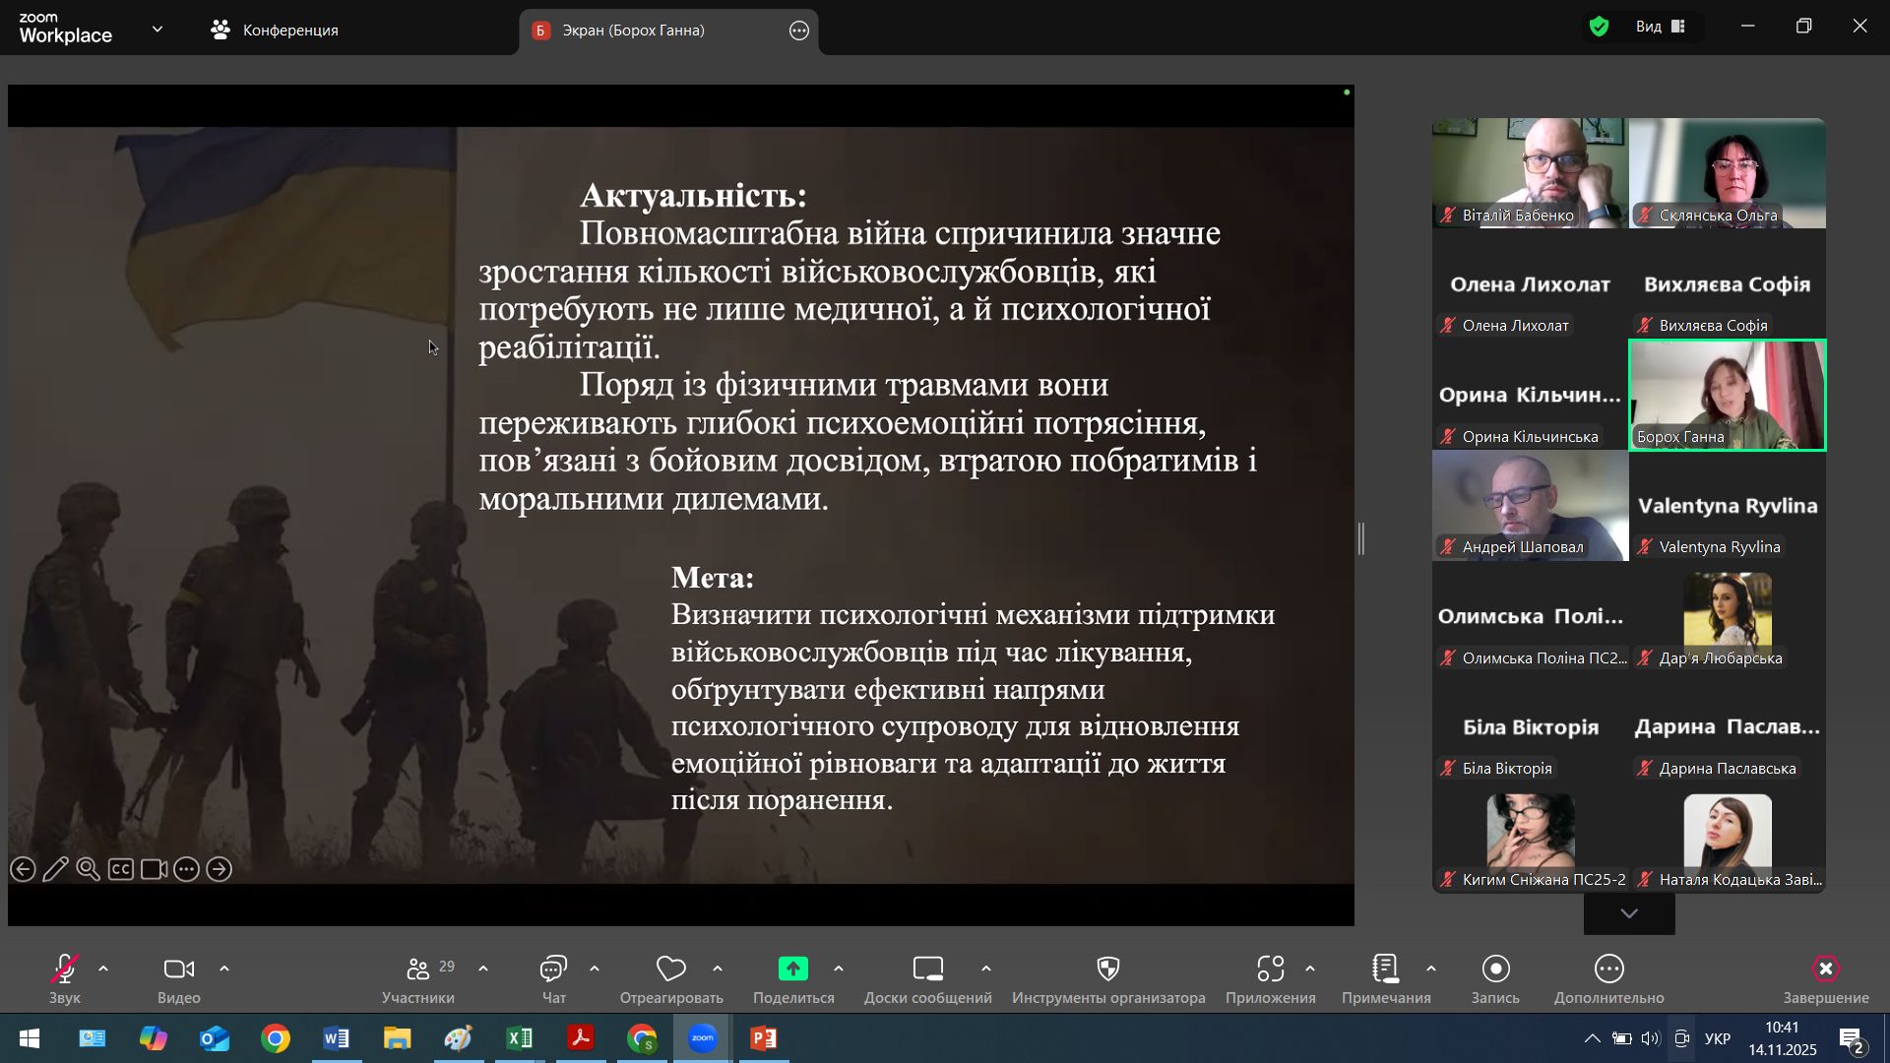Click the magnifier zoom icon on slide

88,870
